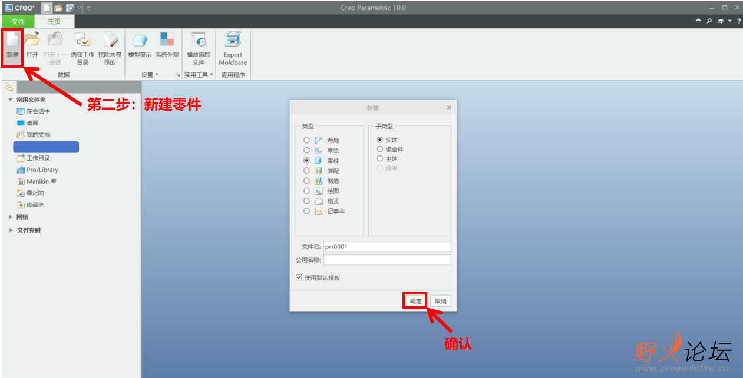The image size is (743, 378).
Task: Close the 新建 dialog with X
Action: pyautogui.click(x=449, y=108)
